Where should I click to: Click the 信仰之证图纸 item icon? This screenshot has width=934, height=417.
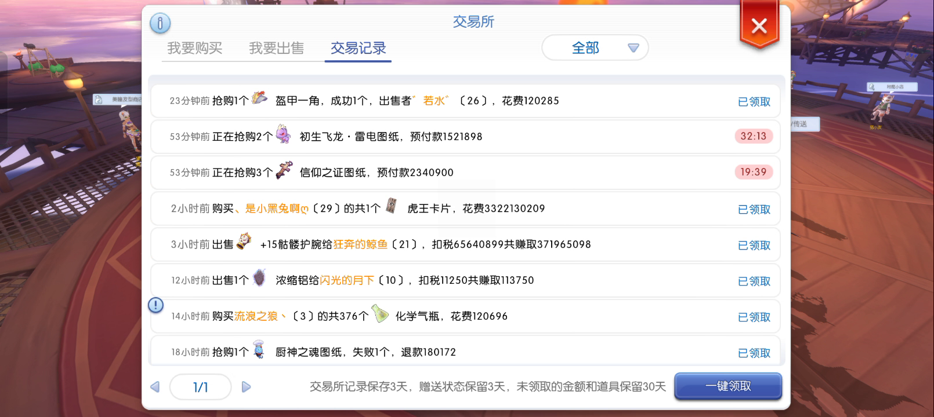click(x=284, y=170)
